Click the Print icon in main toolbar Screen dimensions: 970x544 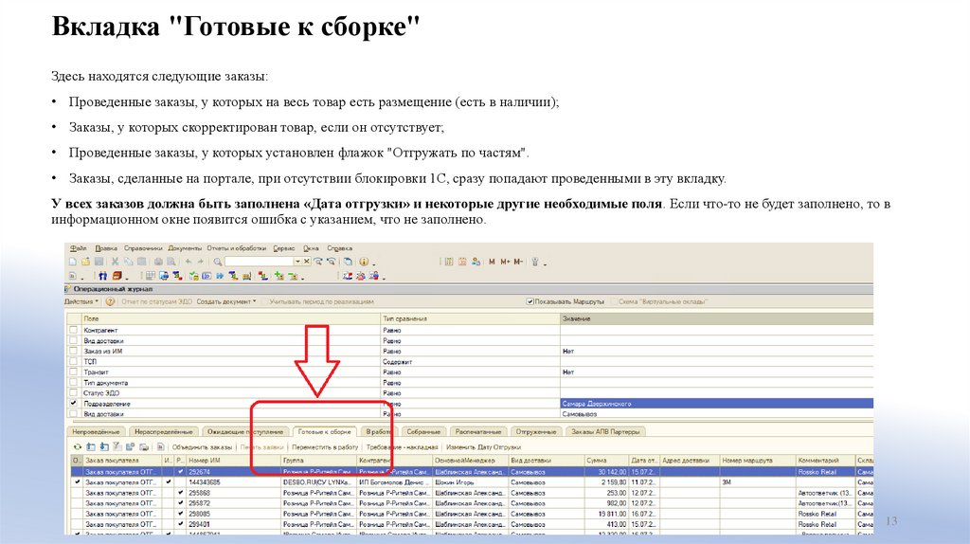click(x=158, y=262)
